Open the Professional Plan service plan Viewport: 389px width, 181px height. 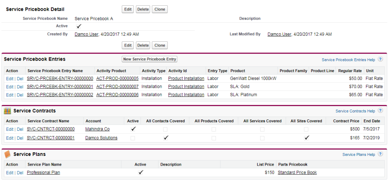[43, 173]
